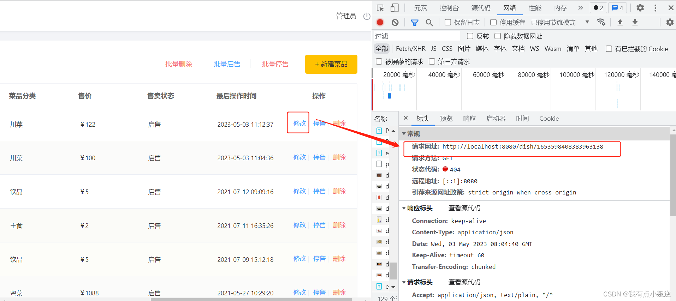Open the request Cookie tab
Viewport: 676px width, 301px height.
(549, 119)
